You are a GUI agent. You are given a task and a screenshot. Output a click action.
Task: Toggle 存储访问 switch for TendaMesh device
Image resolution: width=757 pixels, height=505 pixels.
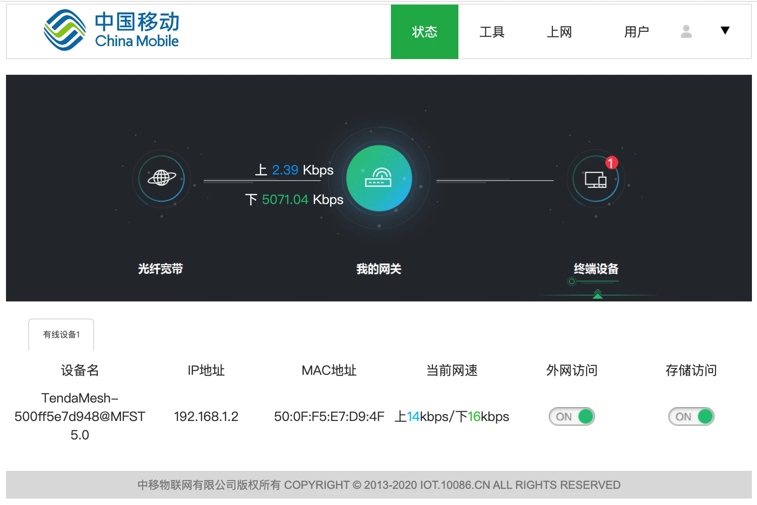[691, 416]
